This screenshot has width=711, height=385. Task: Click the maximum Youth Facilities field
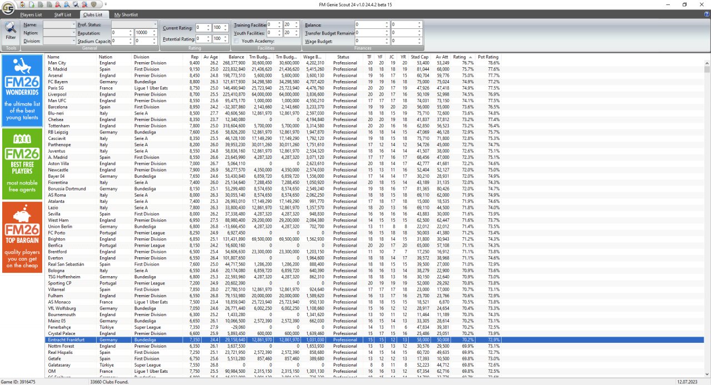pos(289,33)
